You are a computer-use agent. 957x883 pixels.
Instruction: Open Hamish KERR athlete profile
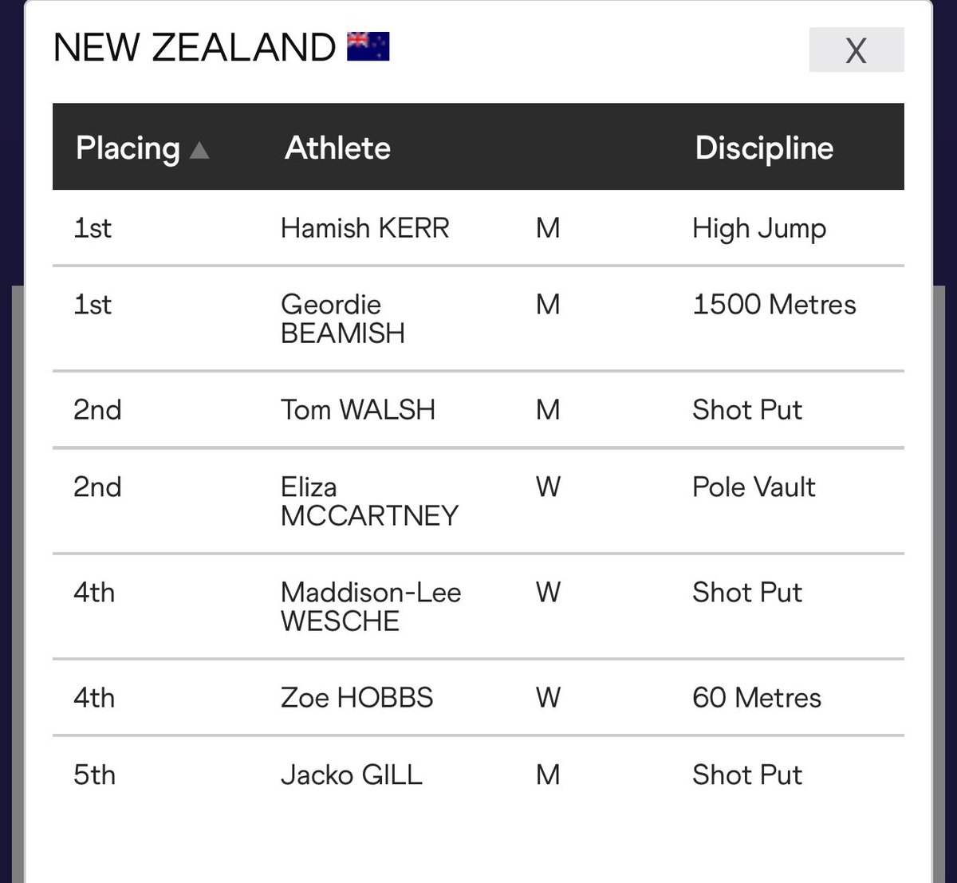click(365, 228)
